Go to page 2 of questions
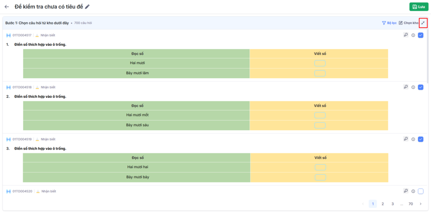Screen dimensions: 431x213 point(383,204)
